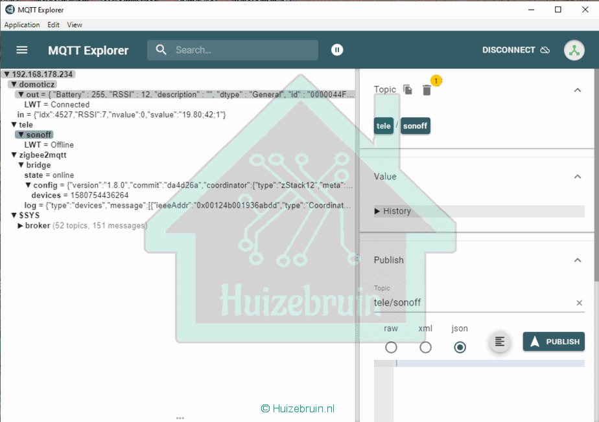Click the sonoff topic breadcrumb chip
The height and width of the screenshot is (422, 599).
click(x=416, y=126)
